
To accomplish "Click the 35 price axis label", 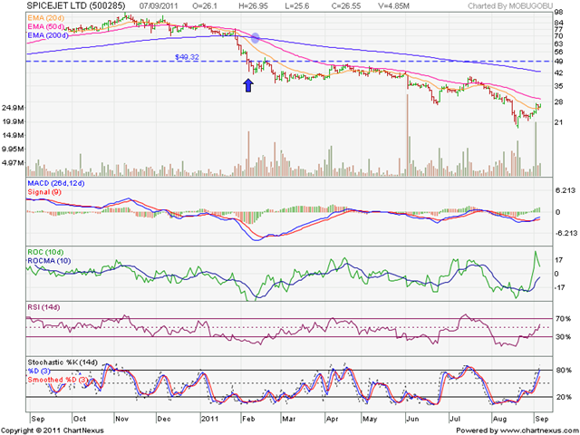I will point(558,86).
